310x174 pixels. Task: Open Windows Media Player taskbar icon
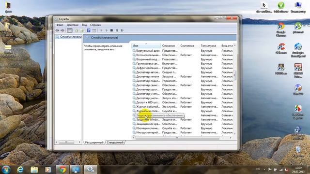click(48, 170)
